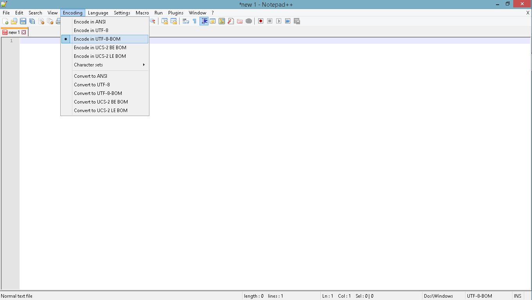Close the new 1 tab
This screenshot has height=300, width=532.
[23, 32]
